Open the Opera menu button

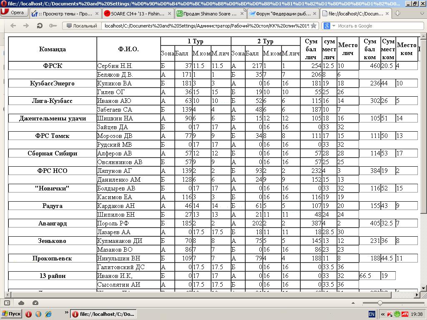13,12
